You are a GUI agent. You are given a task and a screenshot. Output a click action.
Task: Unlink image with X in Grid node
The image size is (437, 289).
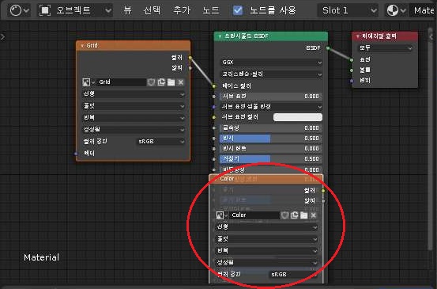click(181, 82)
